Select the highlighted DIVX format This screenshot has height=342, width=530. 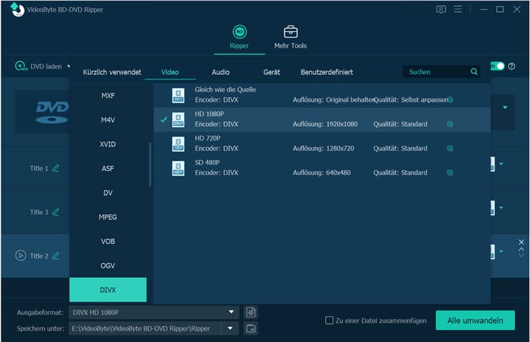pos(108,290)
